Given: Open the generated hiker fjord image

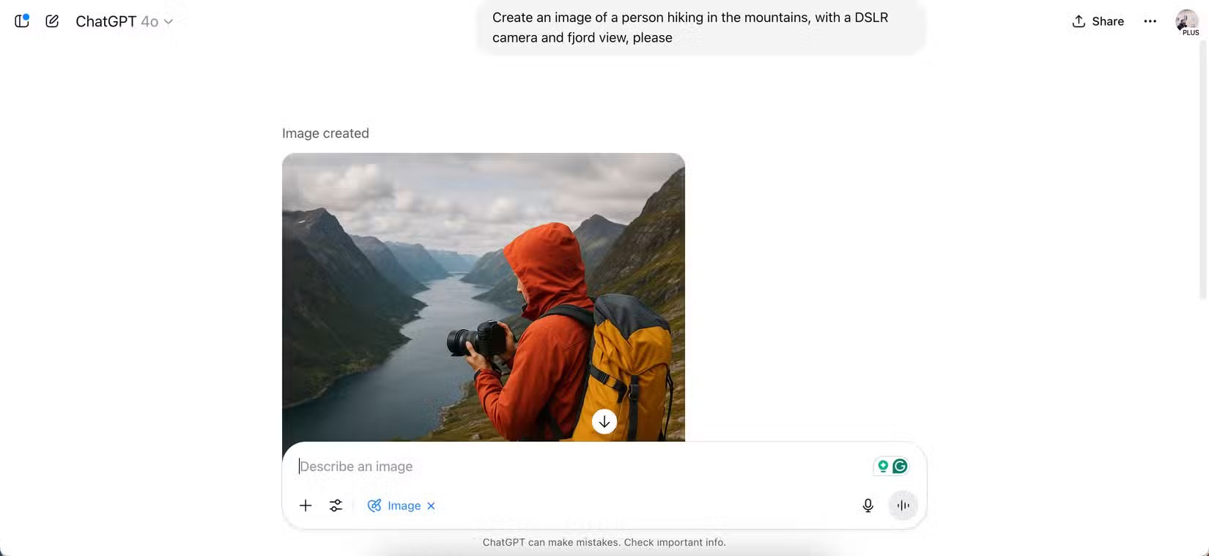Looking at the screenshot, I should click(484, 293).
